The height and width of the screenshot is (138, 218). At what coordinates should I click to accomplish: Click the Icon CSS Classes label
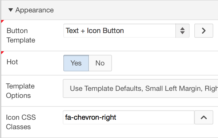tap(21, 122)
